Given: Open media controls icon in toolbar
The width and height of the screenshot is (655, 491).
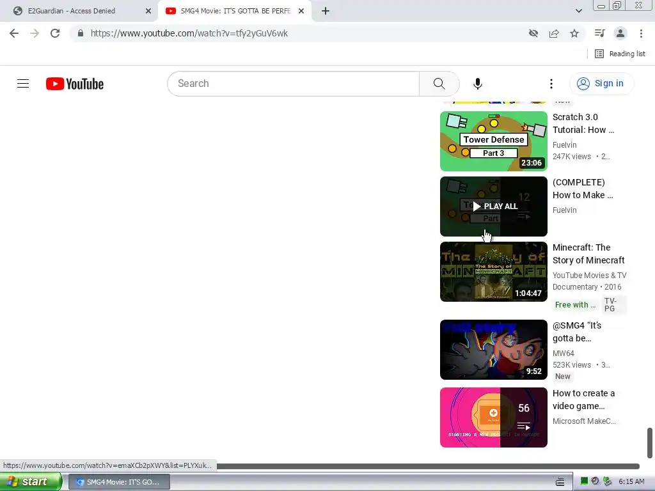Looking at the screenshot, I should 599,33.
